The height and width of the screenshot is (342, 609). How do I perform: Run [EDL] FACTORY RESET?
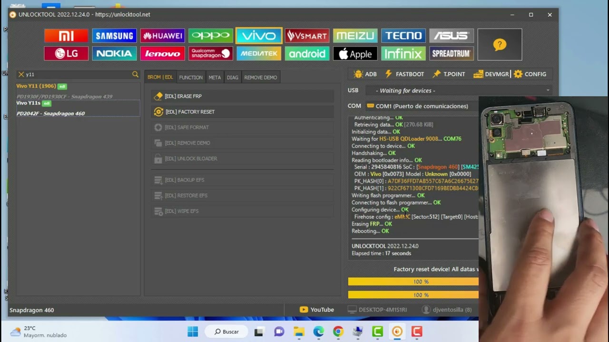pos(242,112)
